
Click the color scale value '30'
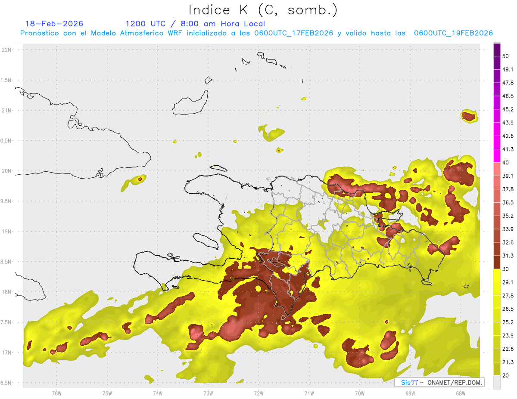pyautogui.click(x=505, y=269)
